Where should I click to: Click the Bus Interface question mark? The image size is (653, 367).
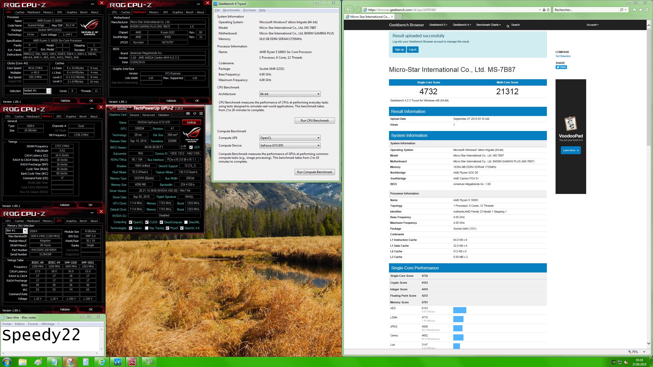200,160
